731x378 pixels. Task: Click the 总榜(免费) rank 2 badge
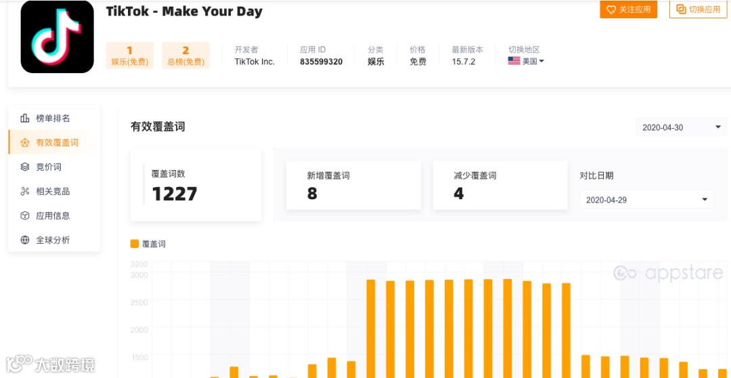(x=185, y=56)
